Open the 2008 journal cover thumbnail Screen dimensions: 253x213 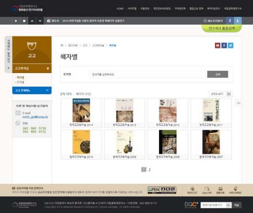pos(168,142)
